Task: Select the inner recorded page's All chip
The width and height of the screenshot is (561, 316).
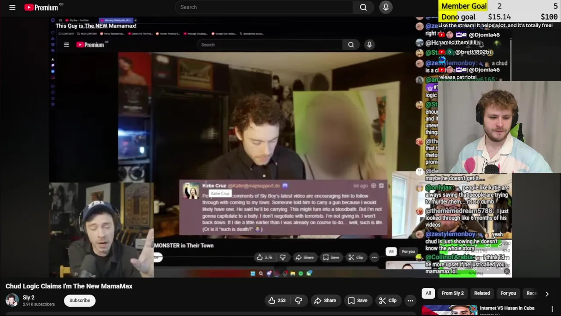Action: pyautogui.click(x=391, y=251)
